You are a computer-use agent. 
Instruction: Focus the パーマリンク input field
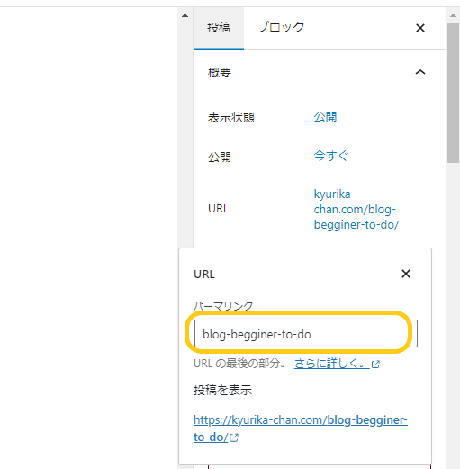pos(306,334)
